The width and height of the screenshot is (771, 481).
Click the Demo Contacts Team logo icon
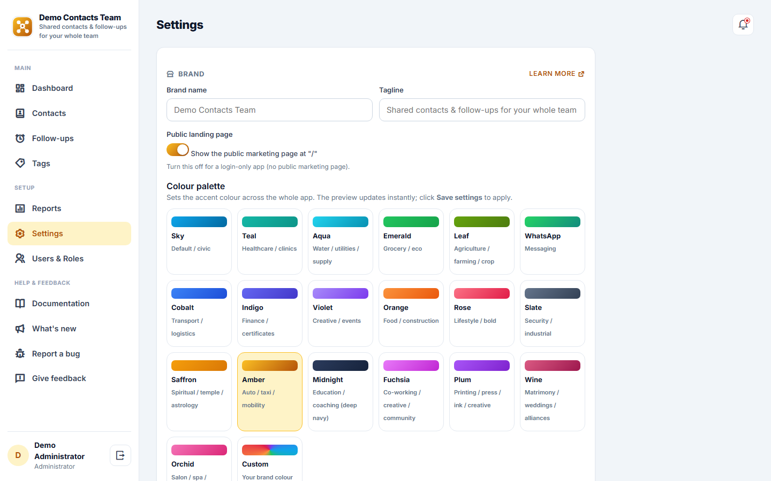click(22, 27)
